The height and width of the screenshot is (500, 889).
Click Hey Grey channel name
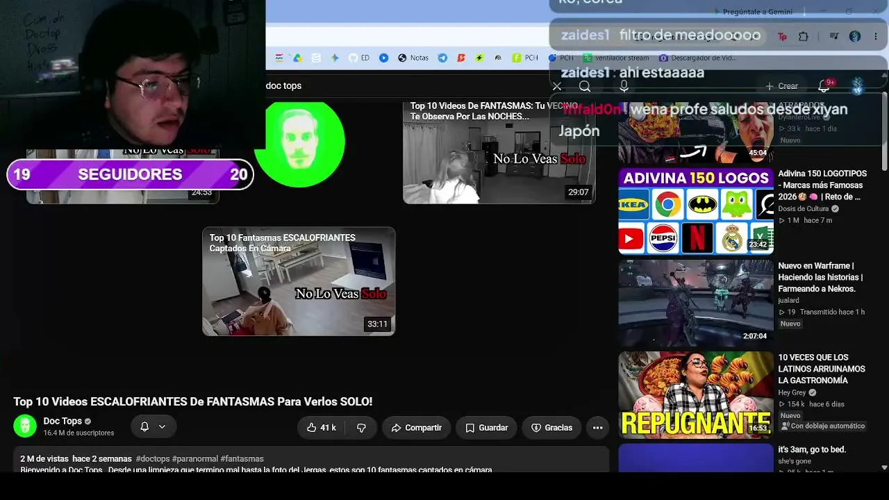coord(792,392)
